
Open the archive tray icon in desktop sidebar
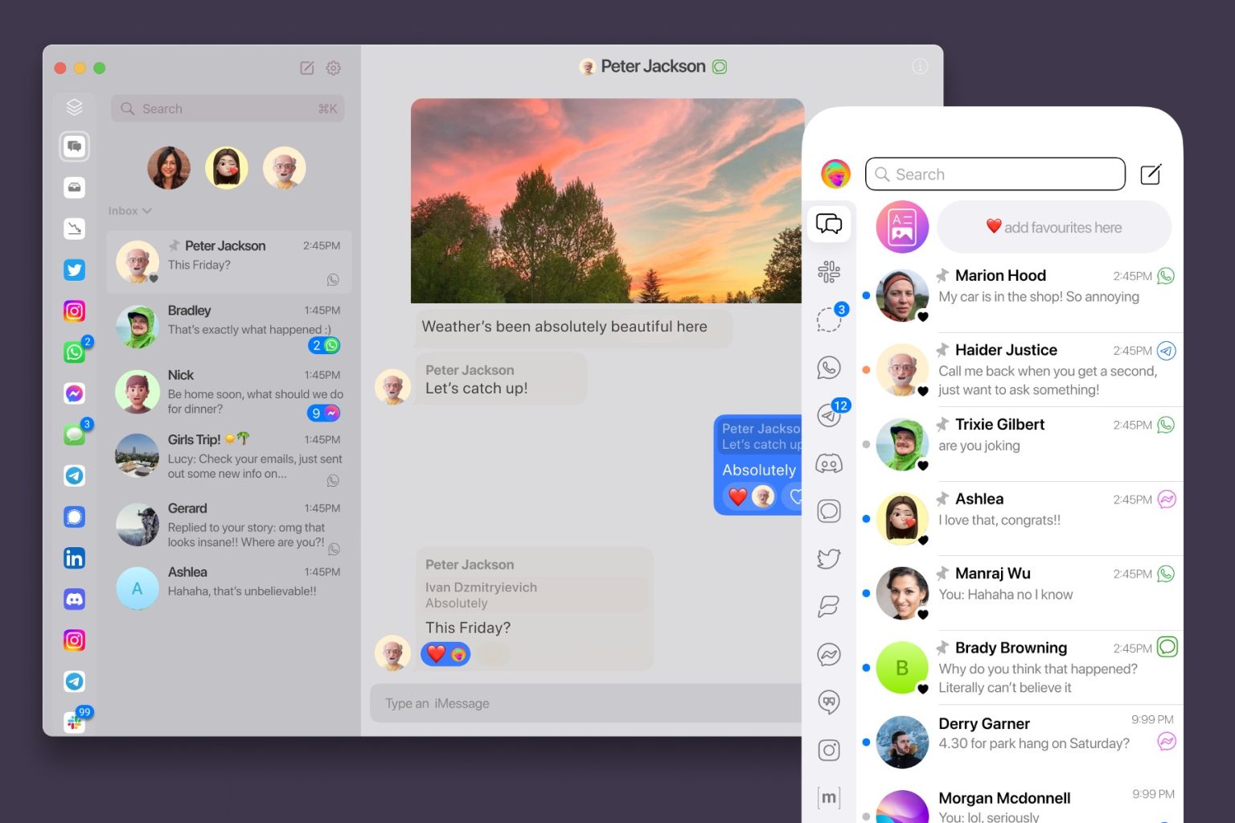(x=74, y=187)
